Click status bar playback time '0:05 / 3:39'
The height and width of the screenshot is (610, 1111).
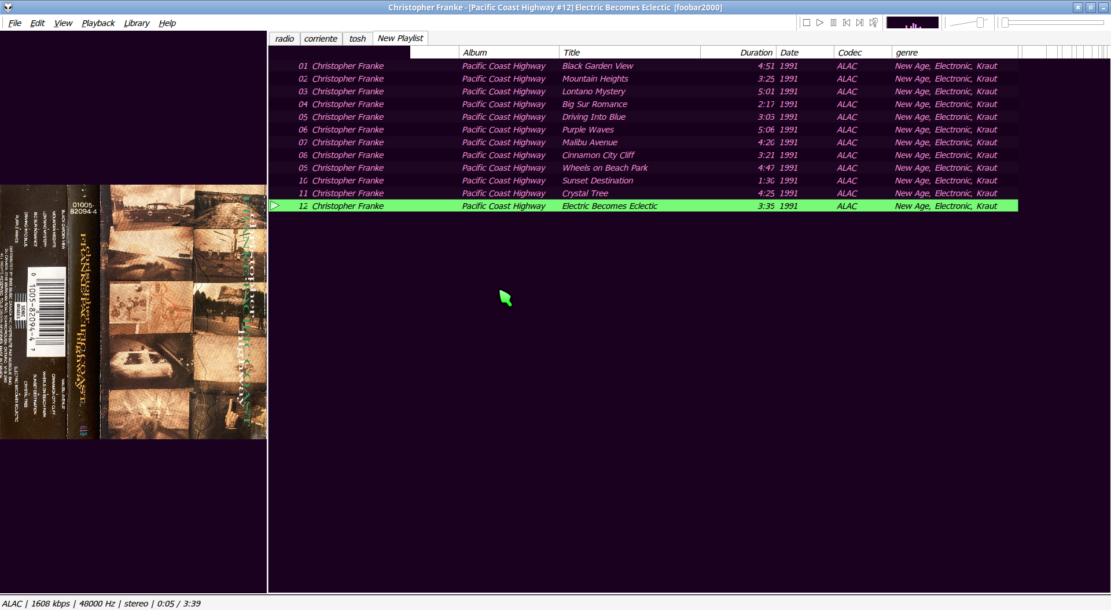[x=179, y=604]
